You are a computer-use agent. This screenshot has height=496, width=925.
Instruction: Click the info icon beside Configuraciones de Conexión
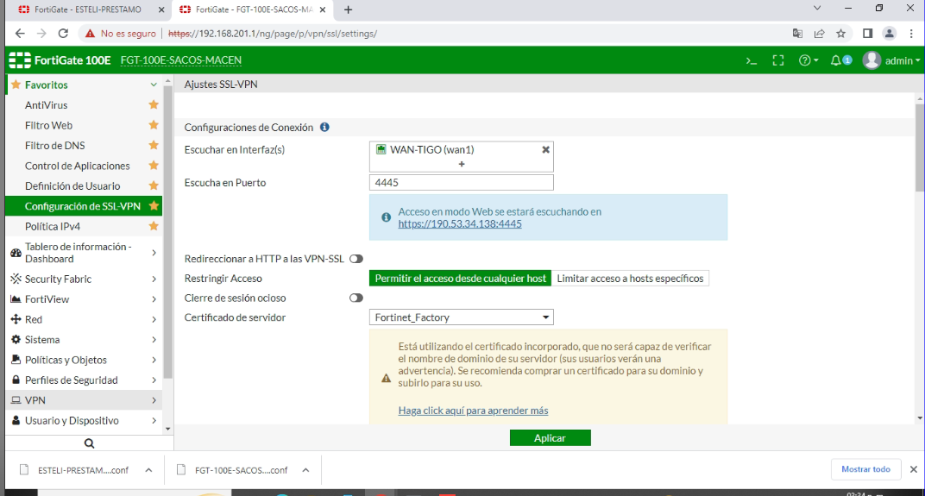tap(324, 127)
